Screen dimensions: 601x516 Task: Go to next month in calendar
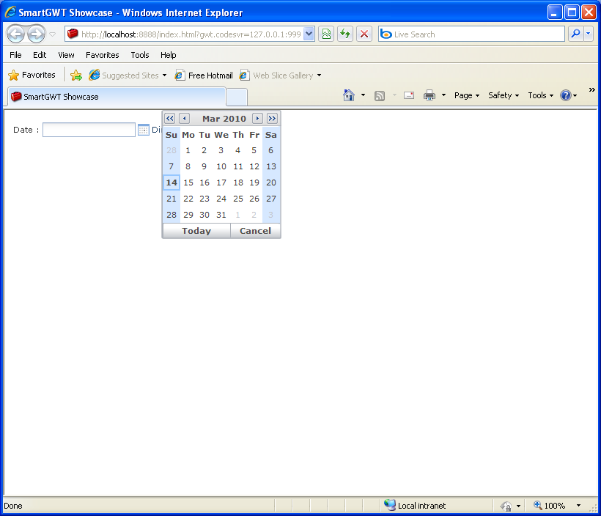point(257,119)
